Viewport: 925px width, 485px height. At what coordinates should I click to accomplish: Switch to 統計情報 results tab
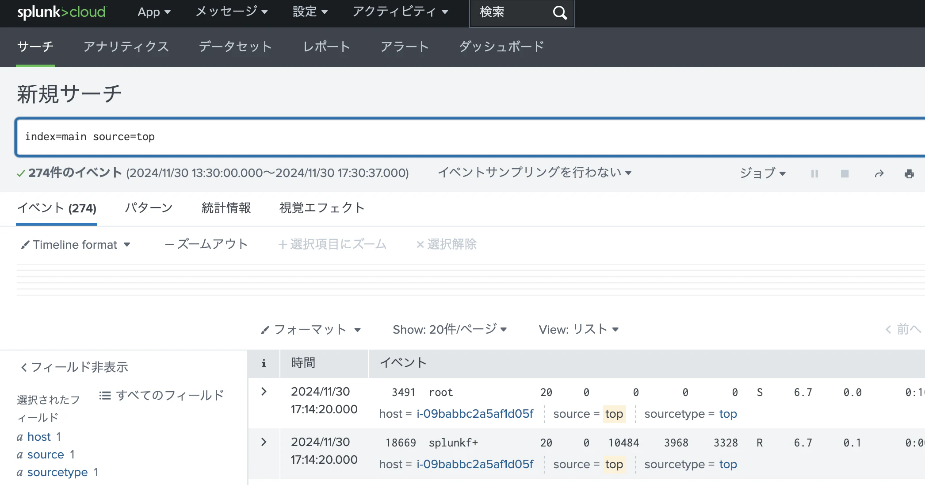[226, 208]
